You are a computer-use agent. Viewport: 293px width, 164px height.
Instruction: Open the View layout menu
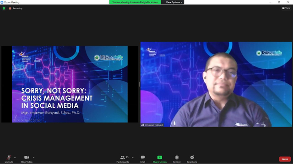(286, 8)
